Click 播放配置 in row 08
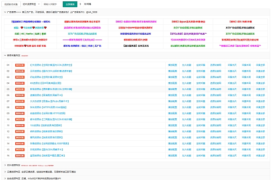This screenshot has height=180, width=271. [x=173, y=107]
